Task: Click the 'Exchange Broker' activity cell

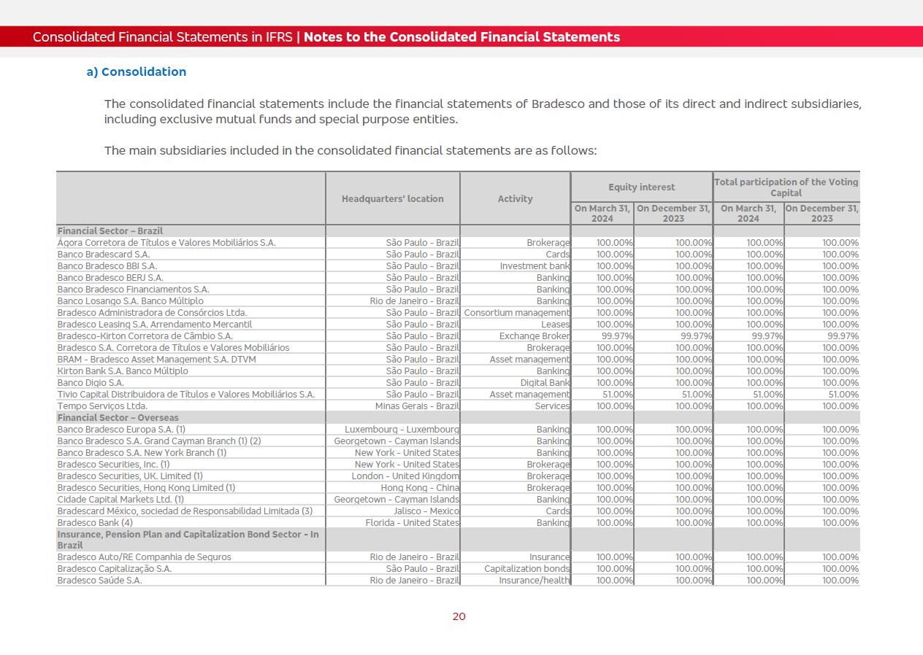Action: [534, 336]
